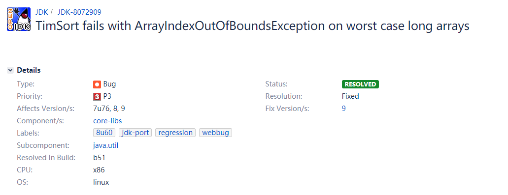Open the JDK project breadcrumb link
The width and height of the screenshot is (508, 195).
42,12
